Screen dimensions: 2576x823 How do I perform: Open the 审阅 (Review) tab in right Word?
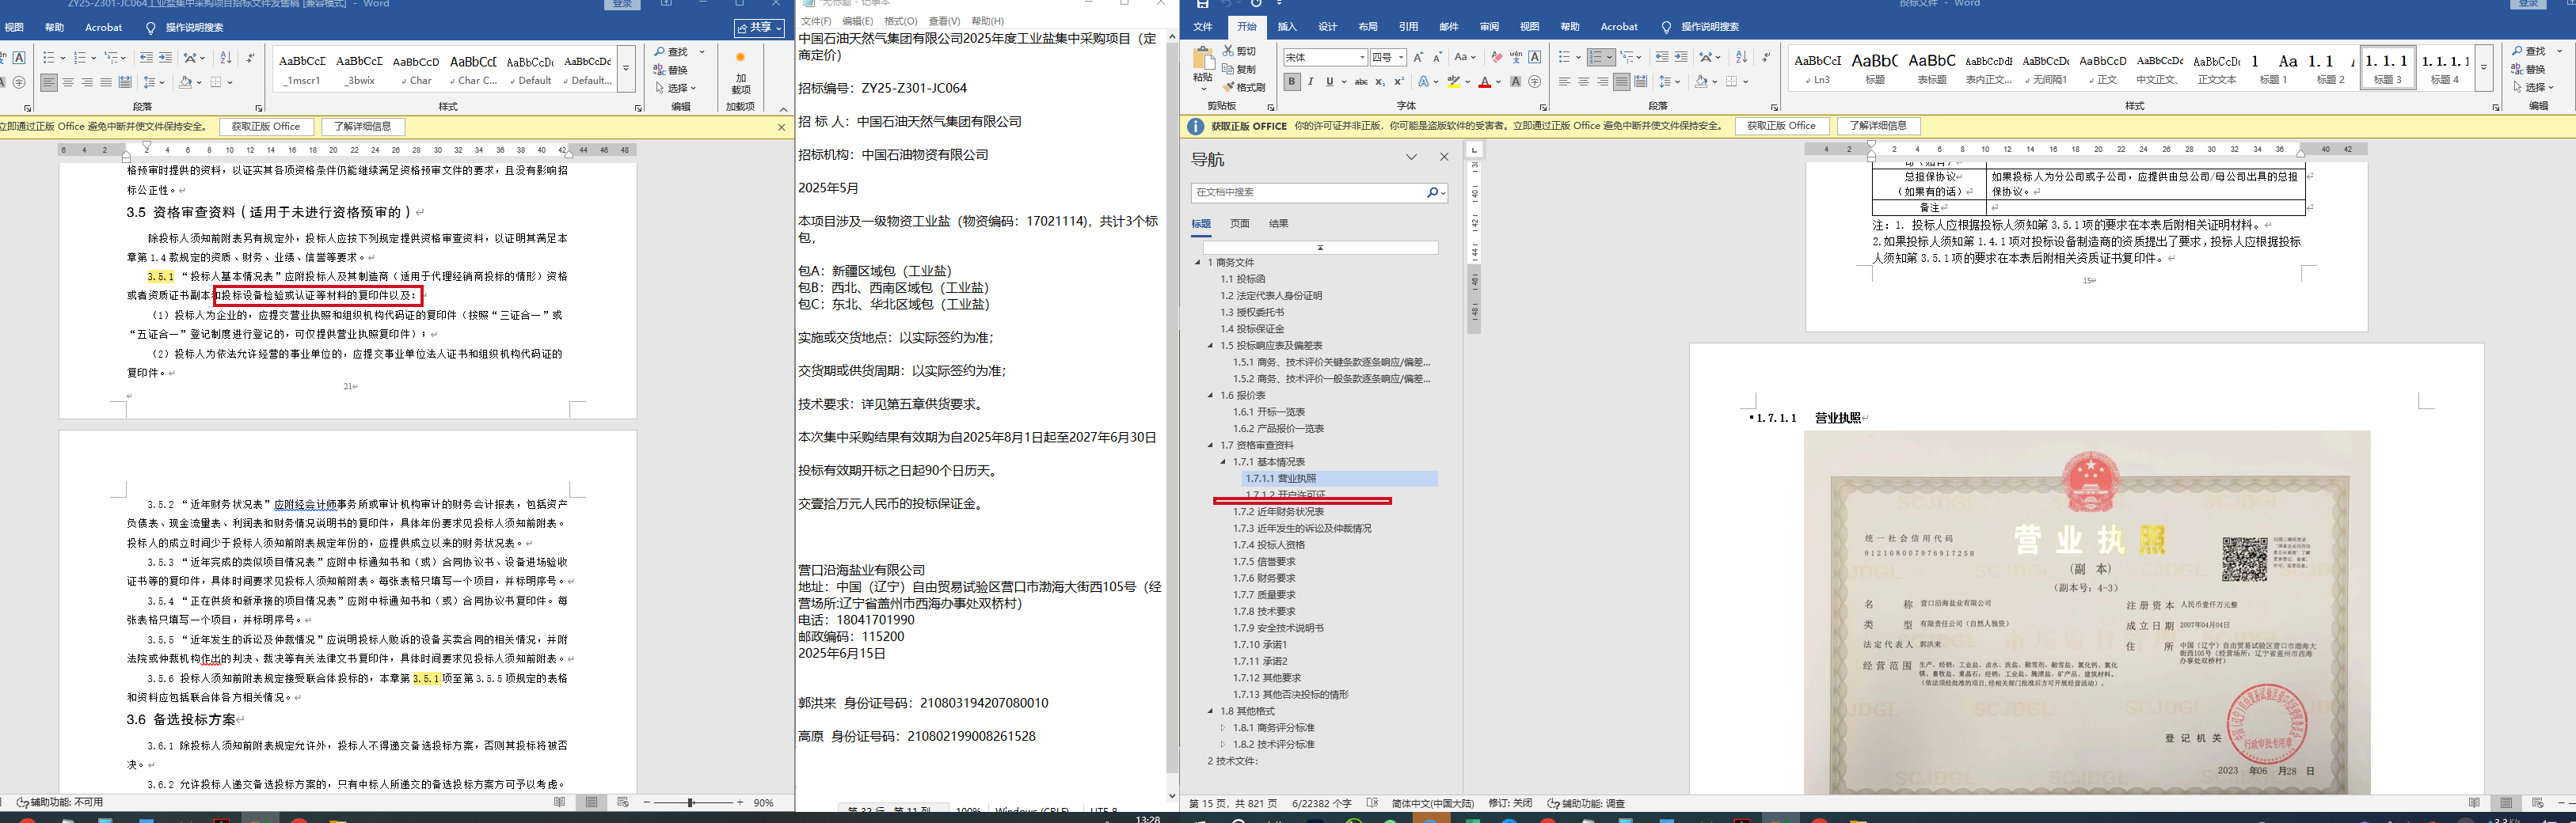point(1489,27)
